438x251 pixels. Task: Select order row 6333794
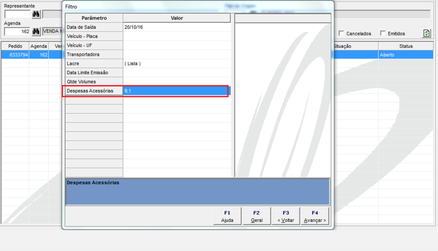15,55
